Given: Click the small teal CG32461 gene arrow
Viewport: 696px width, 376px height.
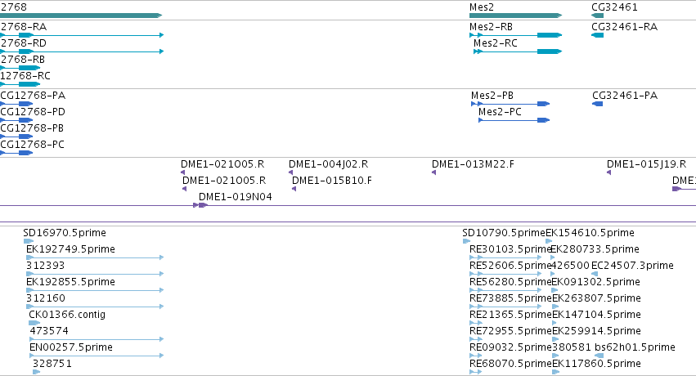Looking at the screenshot, I should point(598,16).
